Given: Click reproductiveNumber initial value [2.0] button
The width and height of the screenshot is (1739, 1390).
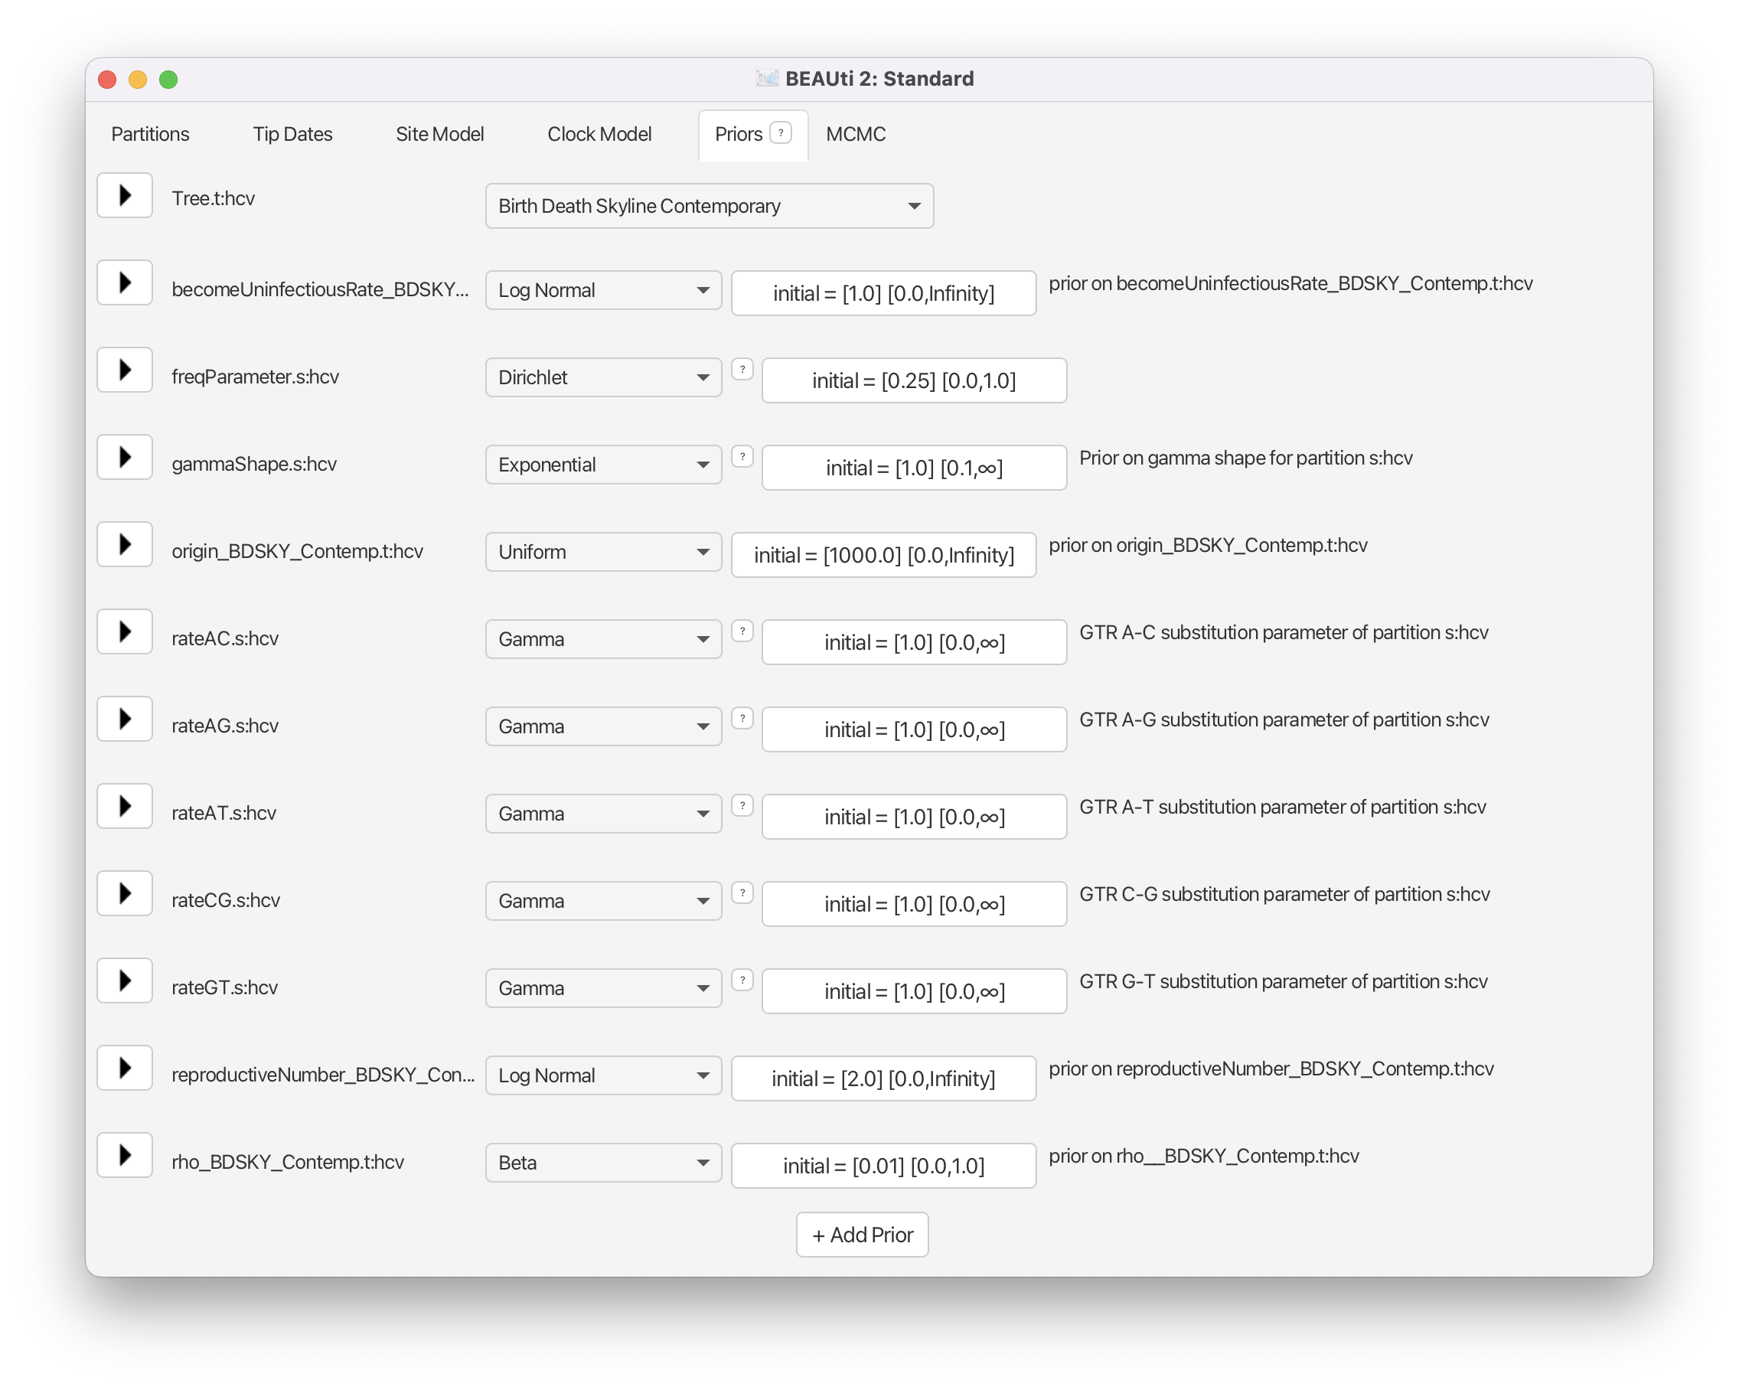Looking at the screenshot, I should click(x=883, y=1078).
